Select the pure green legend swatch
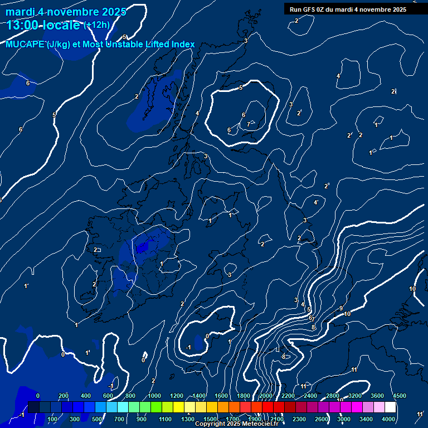This screenshot has width=428, height=428. click(156, 407)
